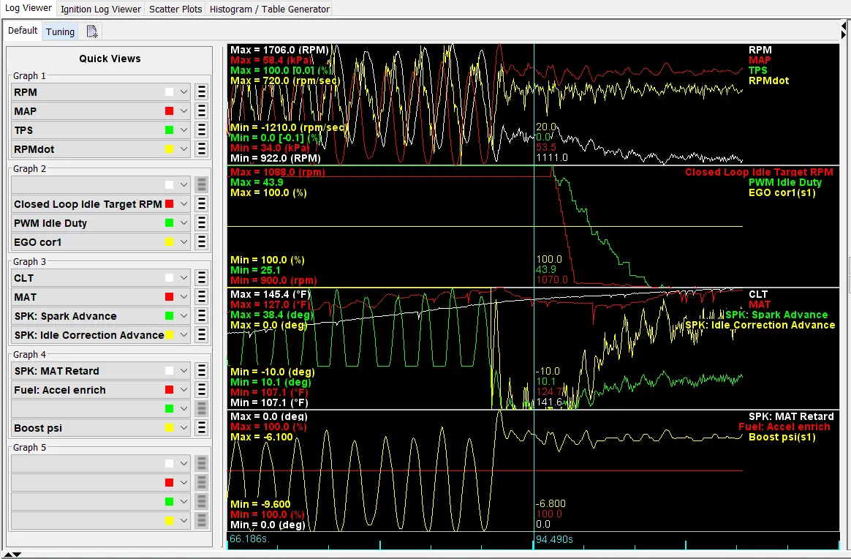Viewport: 851px width, 559px height.
Task: Expand the RPM field dropdown
Action: click(184, 92)
